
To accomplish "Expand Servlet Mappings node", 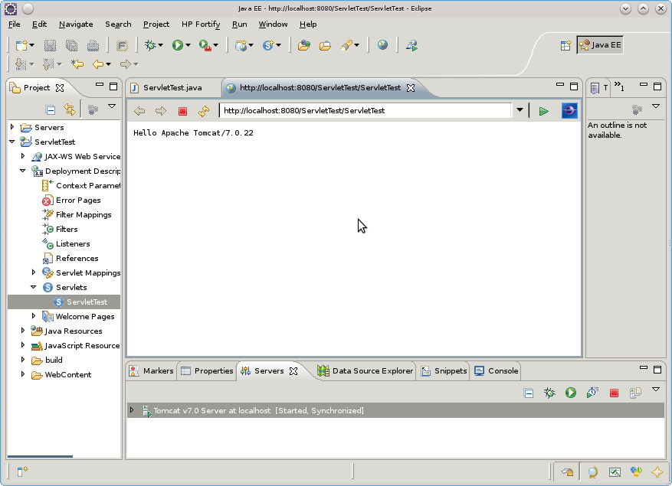I will [34, 272].
